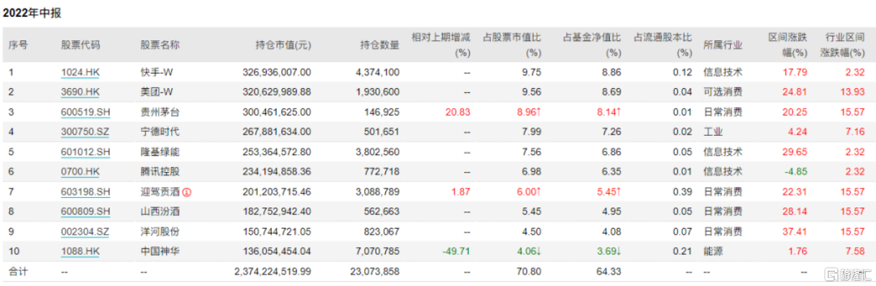This screenshot has height=286, width=876.
Task: Open stock code link 1024.HK
Action: [80, 72]
